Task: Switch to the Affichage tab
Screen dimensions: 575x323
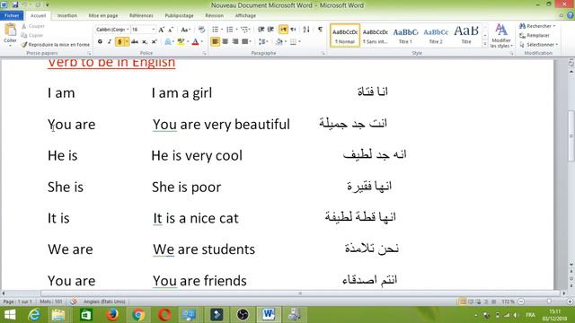Action: point(245,15)
